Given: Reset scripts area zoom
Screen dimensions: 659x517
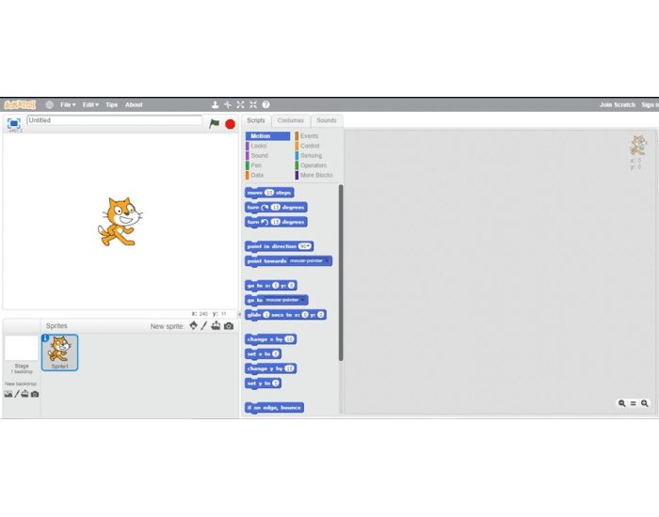Looking at the screenshot, I should (x=633, y=403).
